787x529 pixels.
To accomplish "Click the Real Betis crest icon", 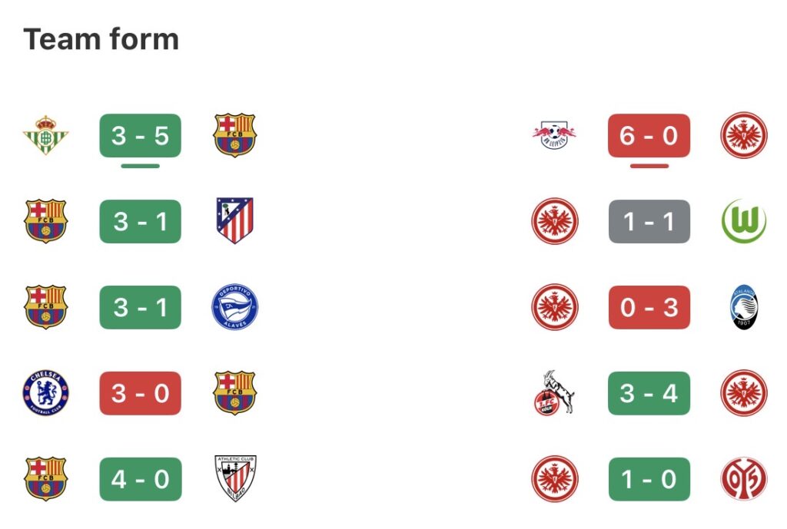I will tap(45, 136).
